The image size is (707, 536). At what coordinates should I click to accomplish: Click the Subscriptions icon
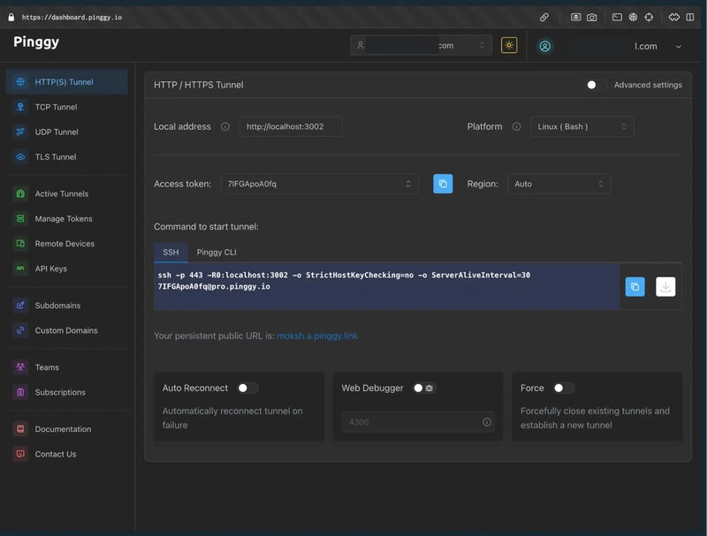(20, 392)
